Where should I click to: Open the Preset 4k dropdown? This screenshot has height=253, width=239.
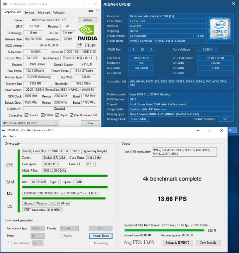click(38, 236)
